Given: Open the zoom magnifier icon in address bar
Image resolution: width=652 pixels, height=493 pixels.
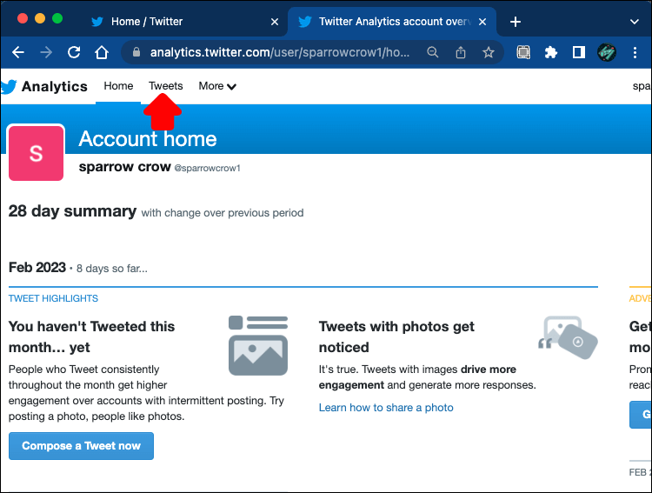Looking at the screenshot, I should pos(432,52).
